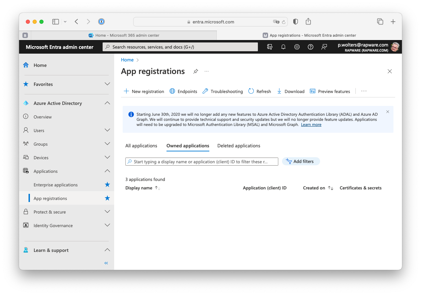Expand the Groups menu
This screenshot has height=295, width=421.
tap(107, 144)
